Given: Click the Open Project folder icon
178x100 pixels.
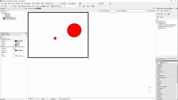Looking at the screenshot, I should [16, 6].
